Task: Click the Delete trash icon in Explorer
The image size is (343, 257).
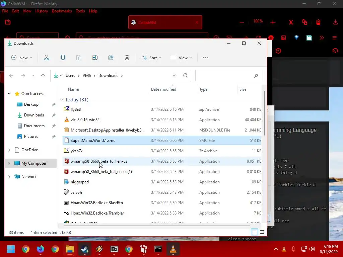Action: 127,58
